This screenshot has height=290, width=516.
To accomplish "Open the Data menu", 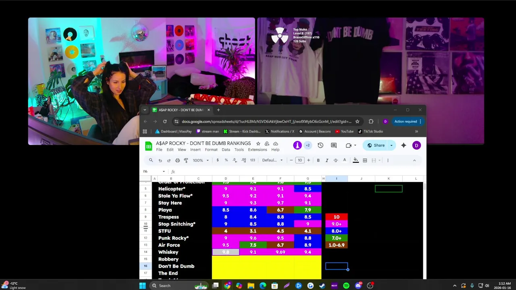I will [226, 150].
